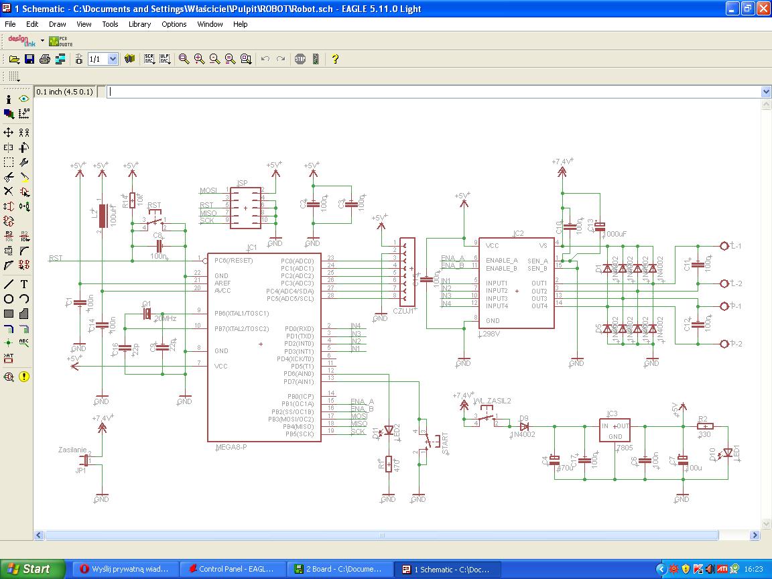Click the PCB Quote button

click(x=61, y=41)
